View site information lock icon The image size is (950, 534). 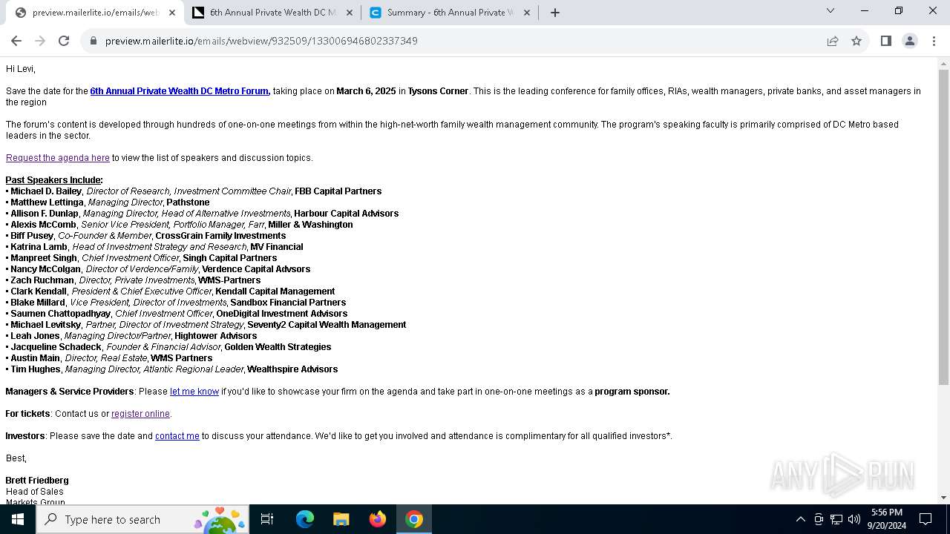94,41
